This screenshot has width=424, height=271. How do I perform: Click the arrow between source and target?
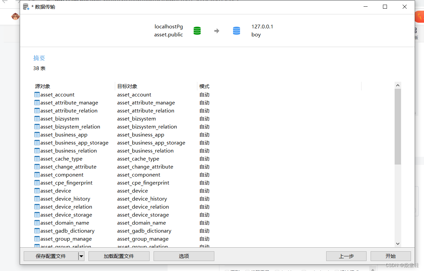pos(217,31)
